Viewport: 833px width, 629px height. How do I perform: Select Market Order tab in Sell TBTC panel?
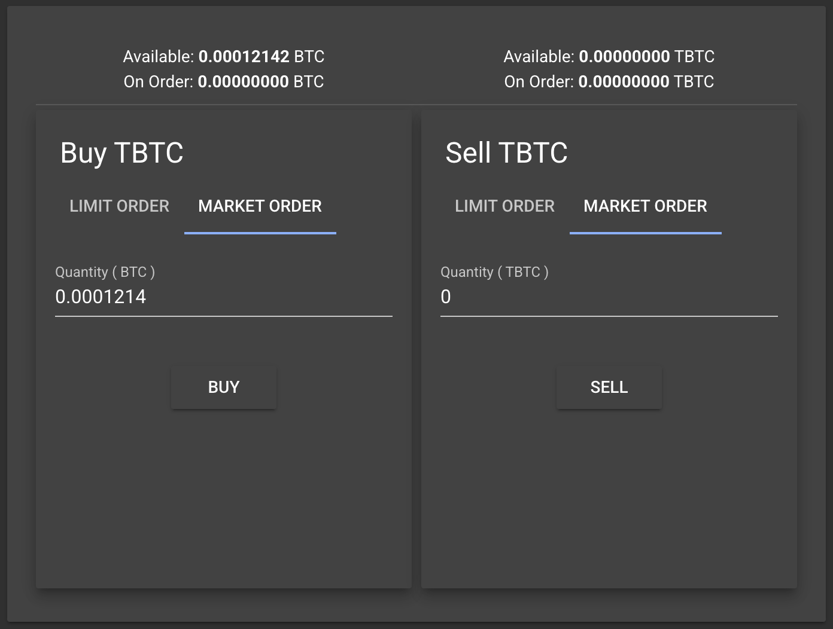coord(645,206)
